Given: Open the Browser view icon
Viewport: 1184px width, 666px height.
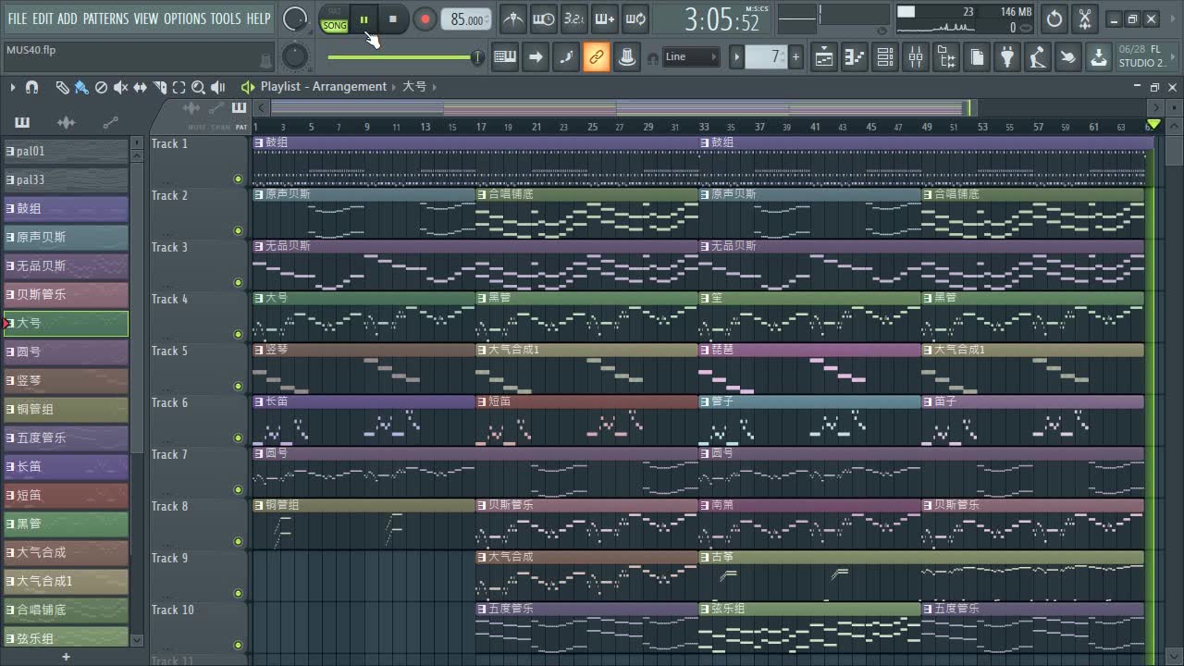Looking at the screenshot, I should coord(946,57).
